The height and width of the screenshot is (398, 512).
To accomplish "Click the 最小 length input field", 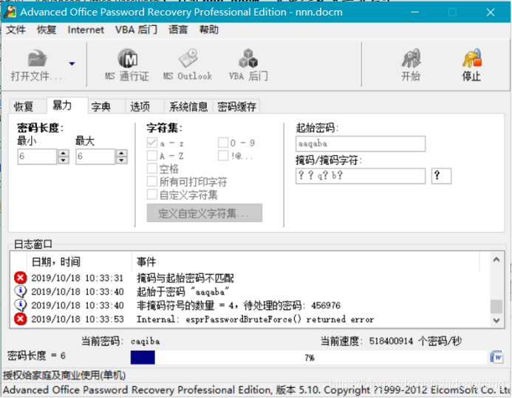I will 37,157.
